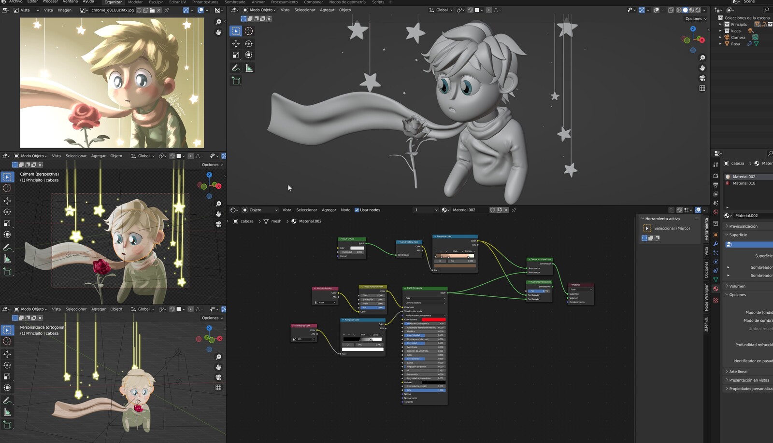Viewport: 773px width, 443px height.
Task: Switch to the Animar workspace tab
Action: pos(258,2)
